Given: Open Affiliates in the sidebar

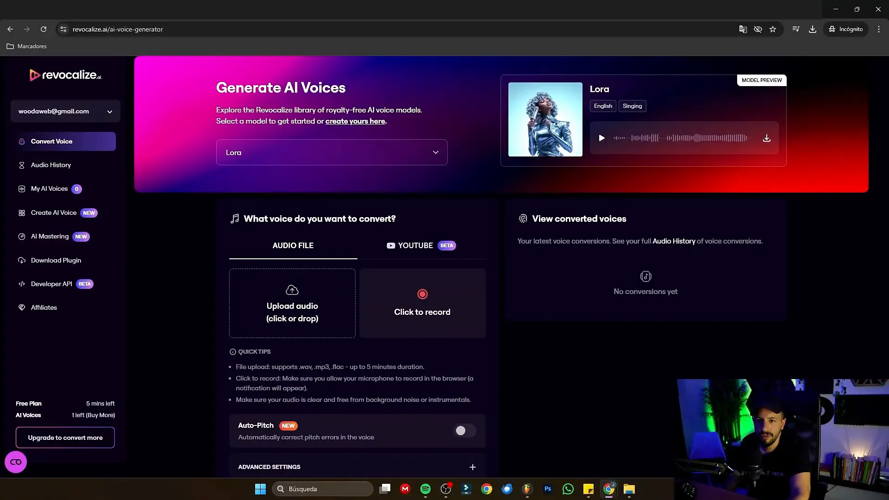Looking at the screenshot, I should 44,307.
